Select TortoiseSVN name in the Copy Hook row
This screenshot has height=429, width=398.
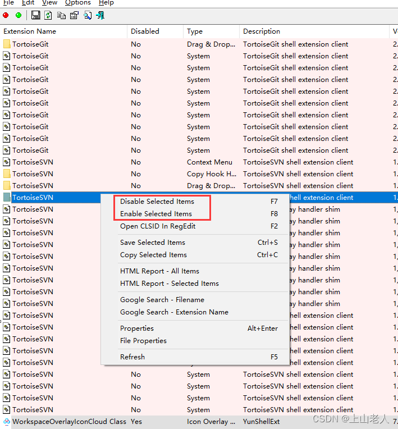click(x=33, y=174)
